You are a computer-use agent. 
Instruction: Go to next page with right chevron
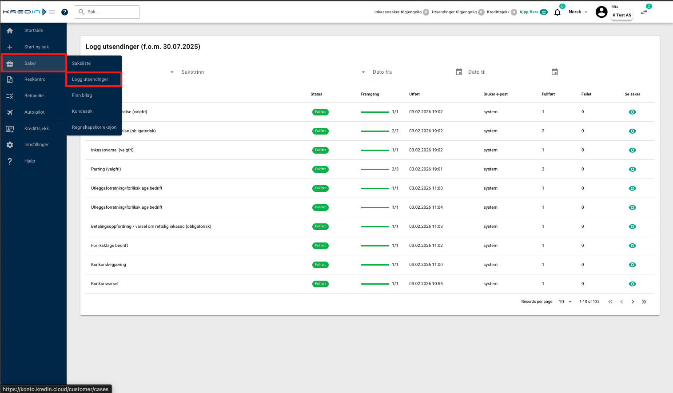pyautogui.click(x=633, y=302)
